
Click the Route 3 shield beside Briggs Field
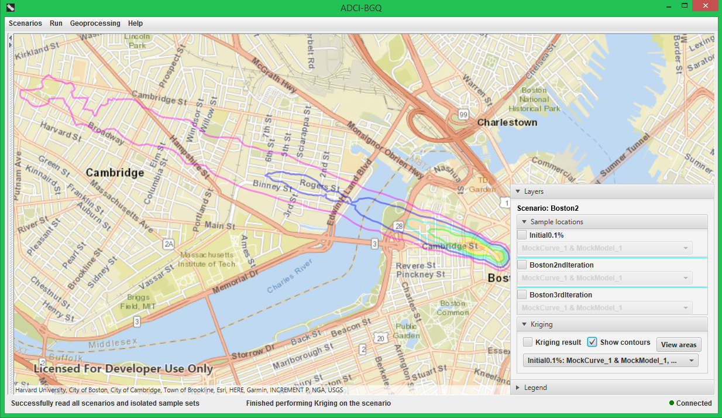[x=136, y=321]
